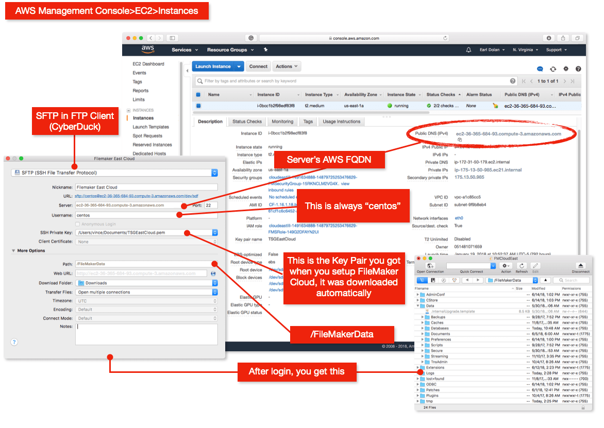Switch to the Usage Instructions tab
Screen dimensions: 604x428
pyautogui.click(x=341, y=122)
